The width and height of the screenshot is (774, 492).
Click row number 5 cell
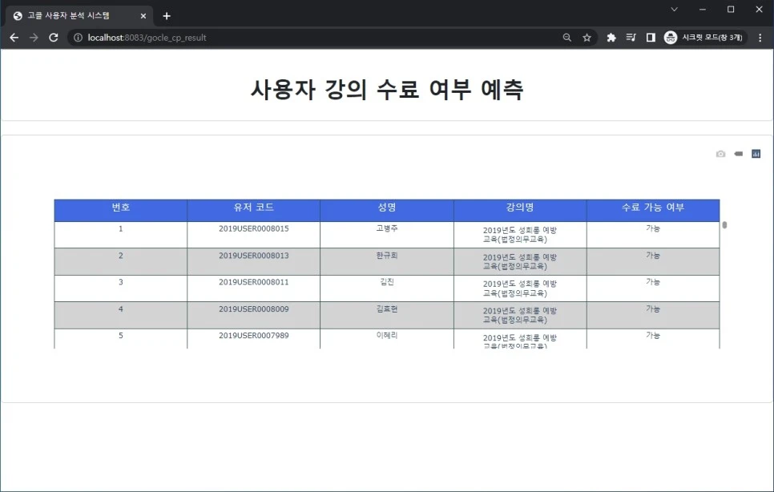pyautogui.click(x=120, y=339)
